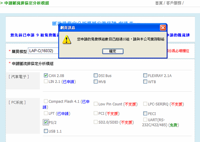Click the Low Pin Count checkbox
The image size is (200, 142).
tap(95, 104)
